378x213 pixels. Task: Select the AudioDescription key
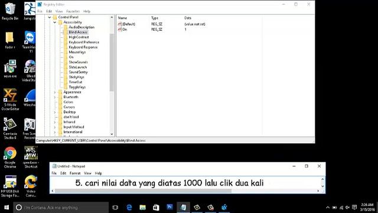82,27
